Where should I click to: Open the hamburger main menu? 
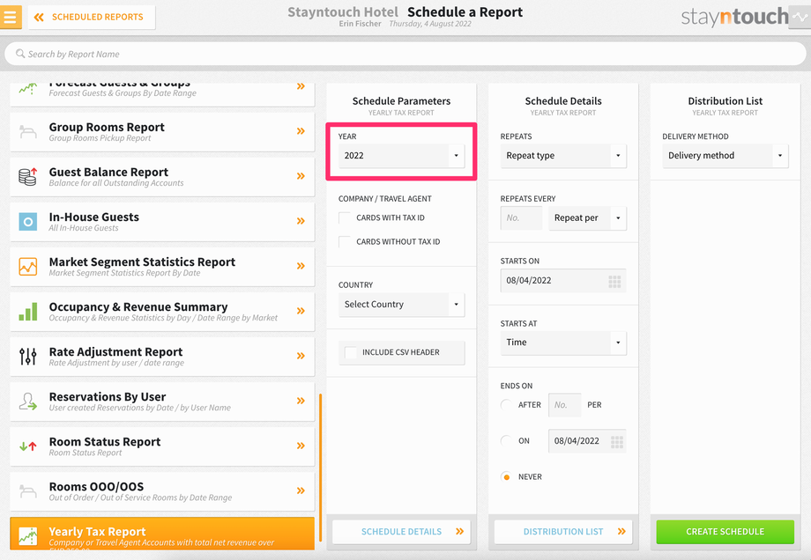[11, 17]
